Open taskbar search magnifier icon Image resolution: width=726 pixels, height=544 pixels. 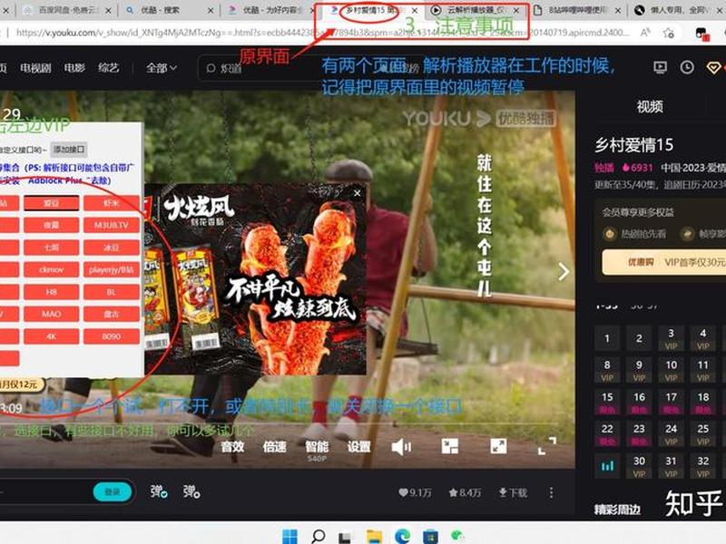(318, 537)
